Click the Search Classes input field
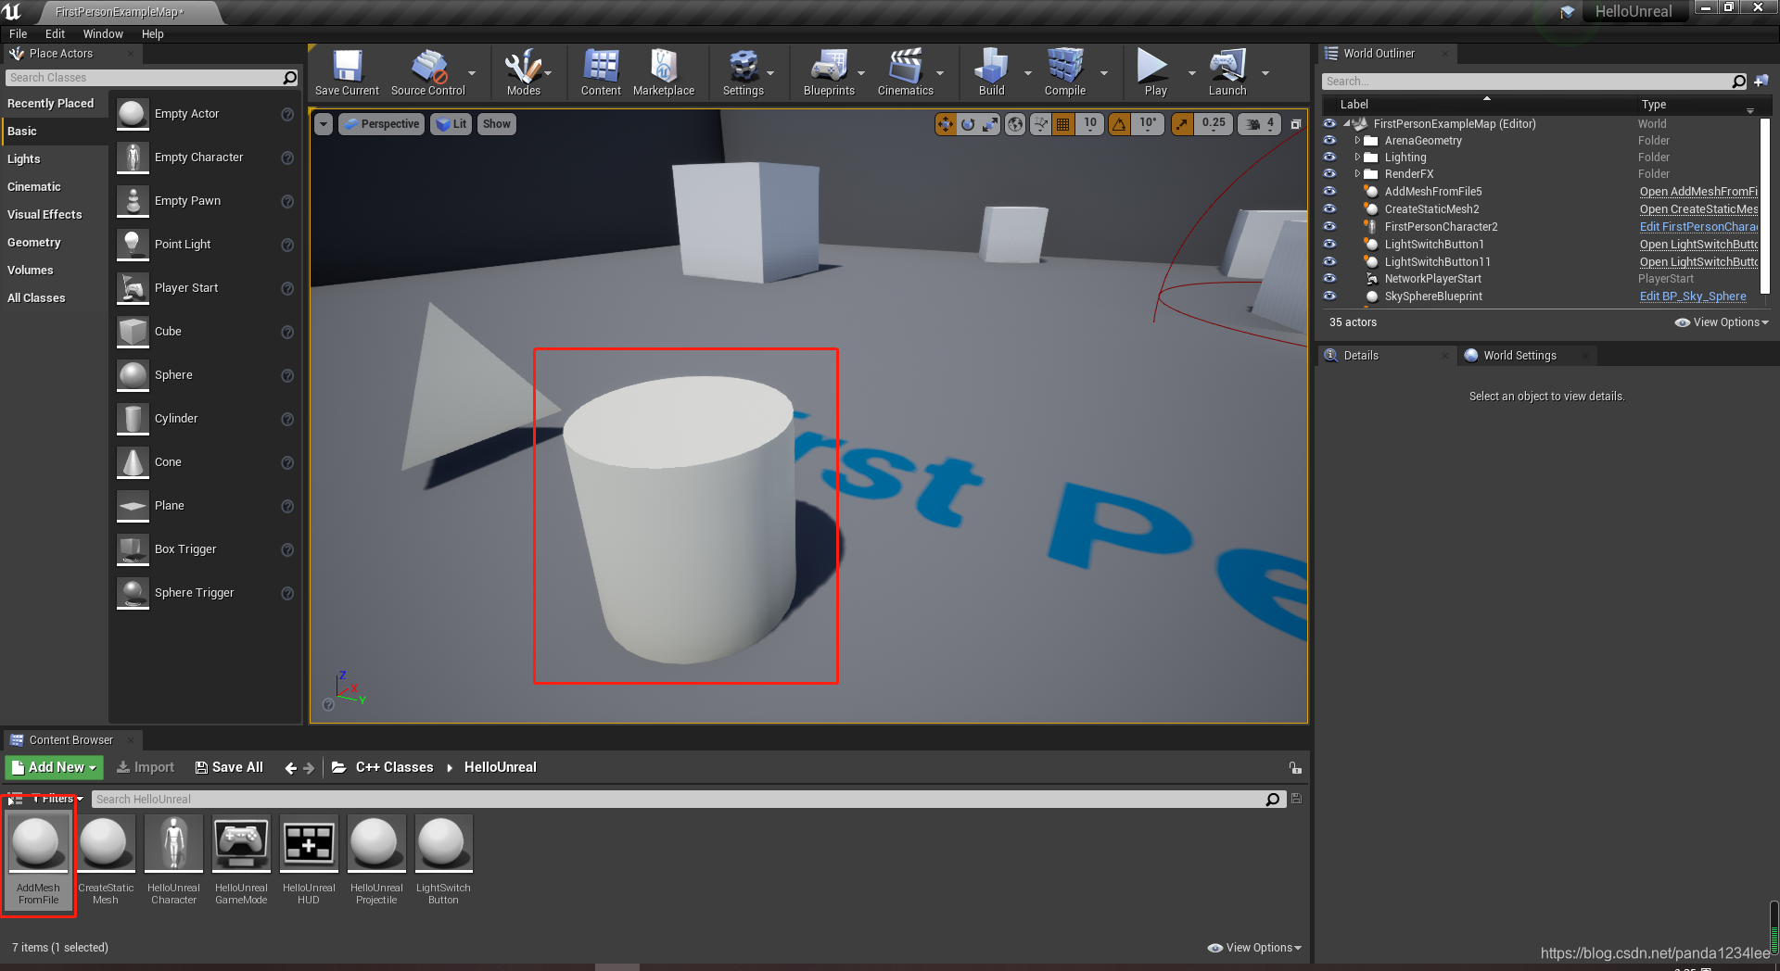 [144, 78]
